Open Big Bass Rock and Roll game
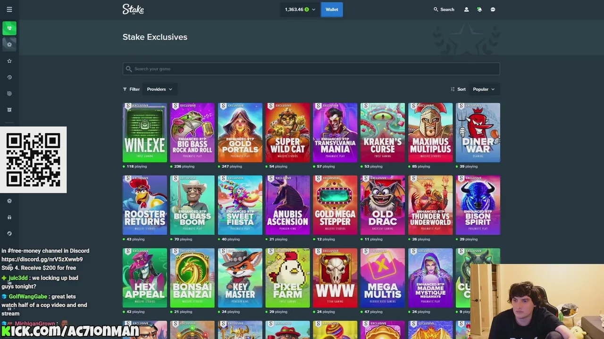Image resolution: width=604 pixels, height=339 pixels. point(193,132)
